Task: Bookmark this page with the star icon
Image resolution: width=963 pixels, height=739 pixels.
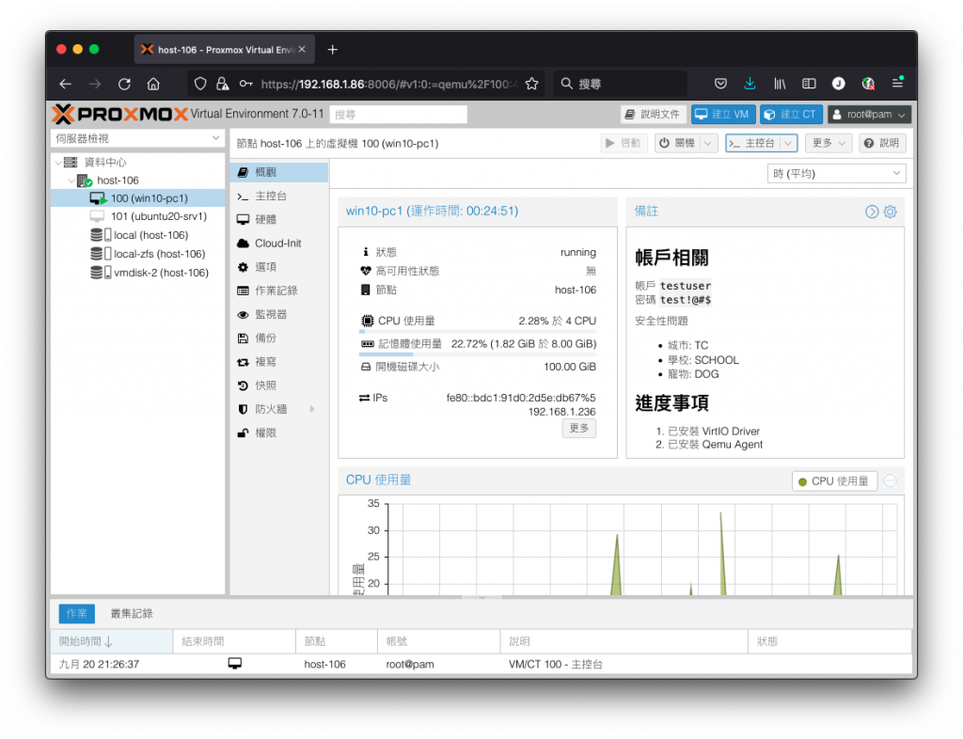Action: [x=532, y=84]
